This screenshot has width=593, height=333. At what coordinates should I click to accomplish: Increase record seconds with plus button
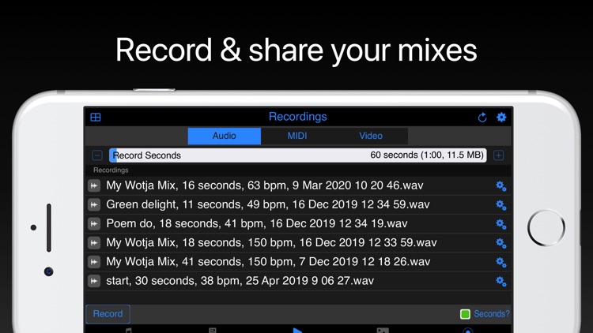[x=498, y=155]
